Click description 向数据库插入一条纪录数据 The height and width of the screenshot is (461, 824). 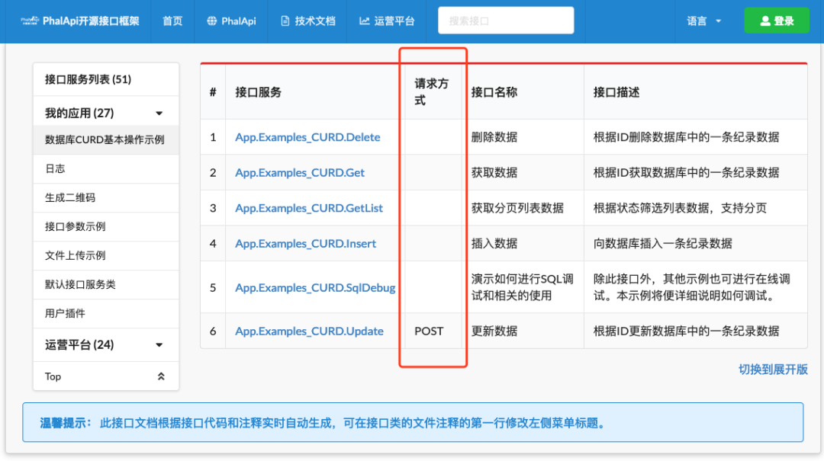(x=663, y=244)
